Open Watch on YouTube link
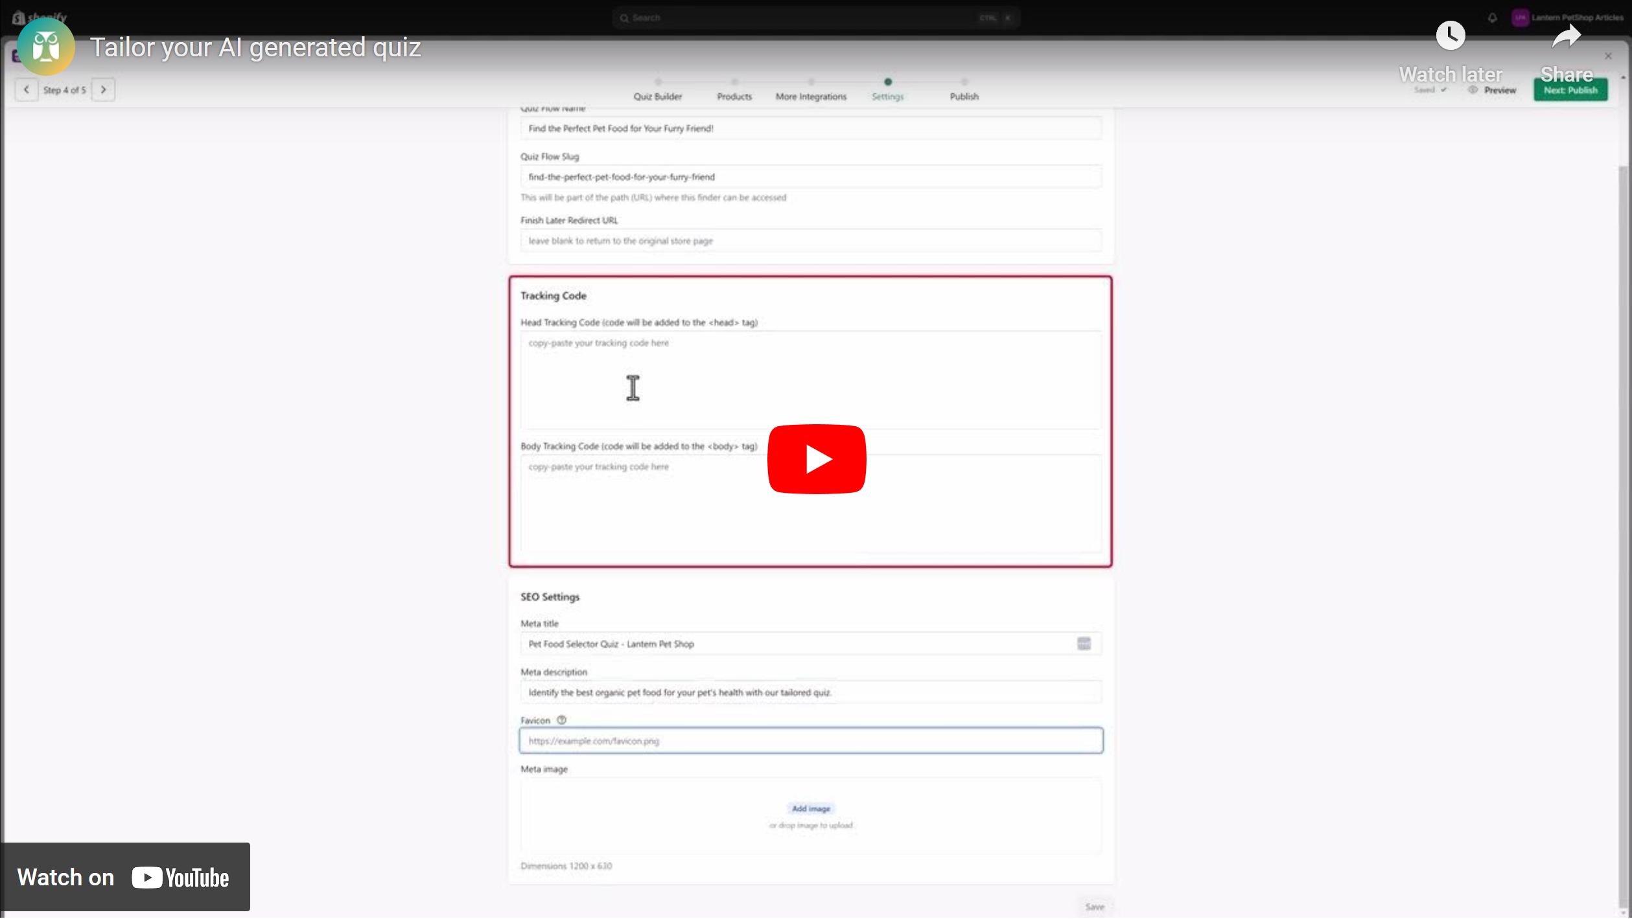The width and height of the screenshot is (1632, 919). coord(125,878)
